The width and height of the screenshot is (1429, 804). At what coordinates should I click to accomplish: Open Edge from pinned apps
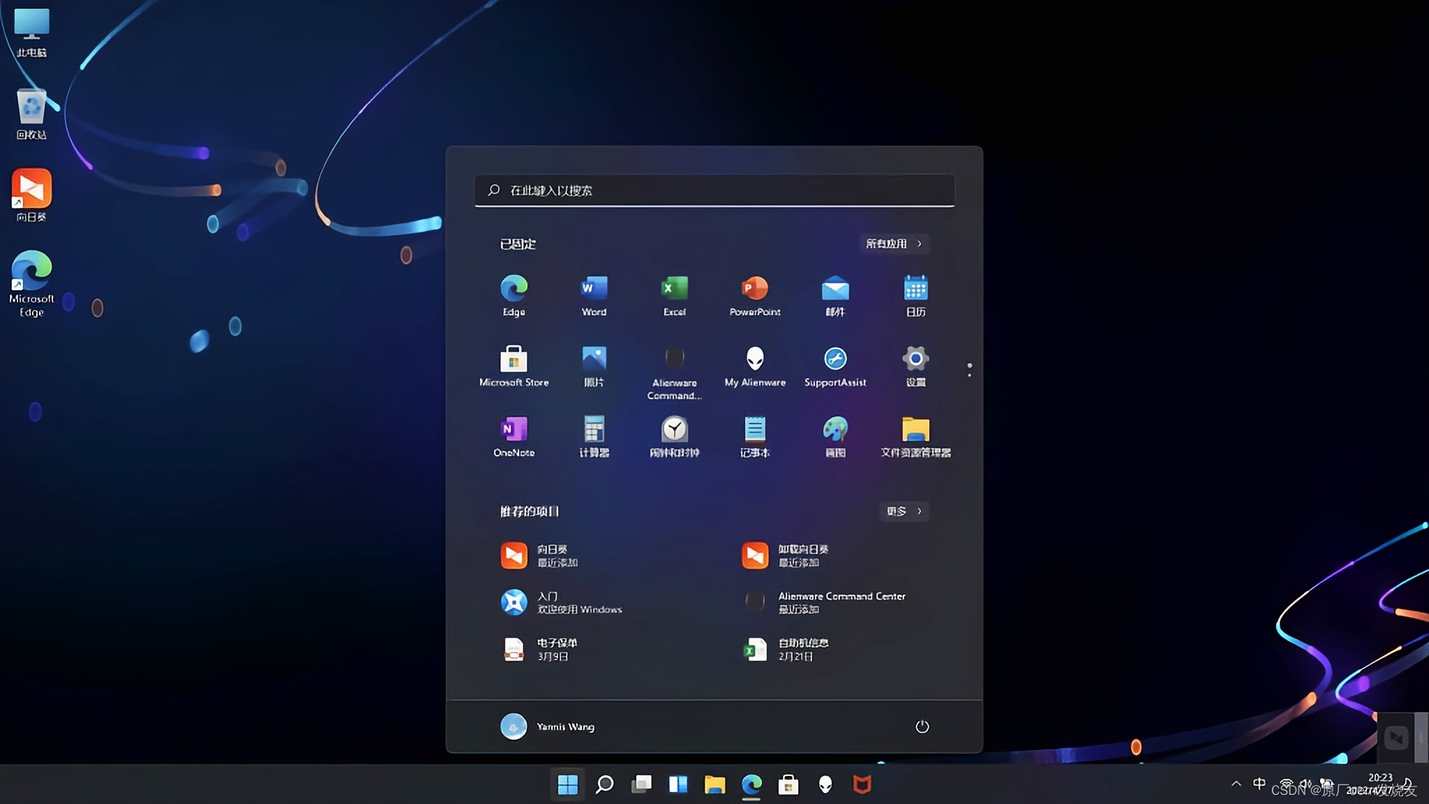pyautogui.click(x=514, y=295)
